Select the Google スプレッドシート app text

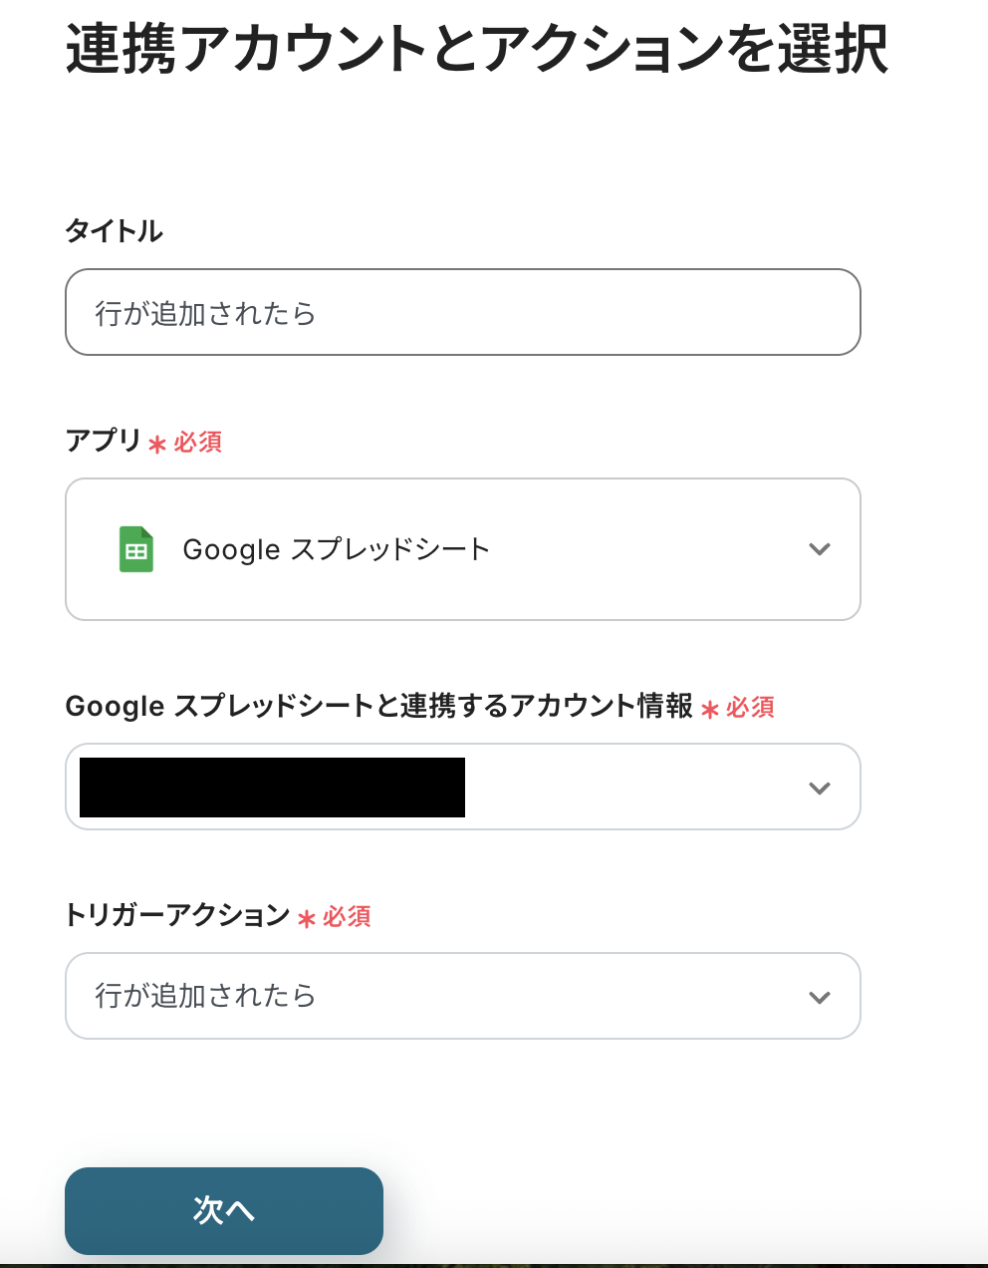[337, 549]
